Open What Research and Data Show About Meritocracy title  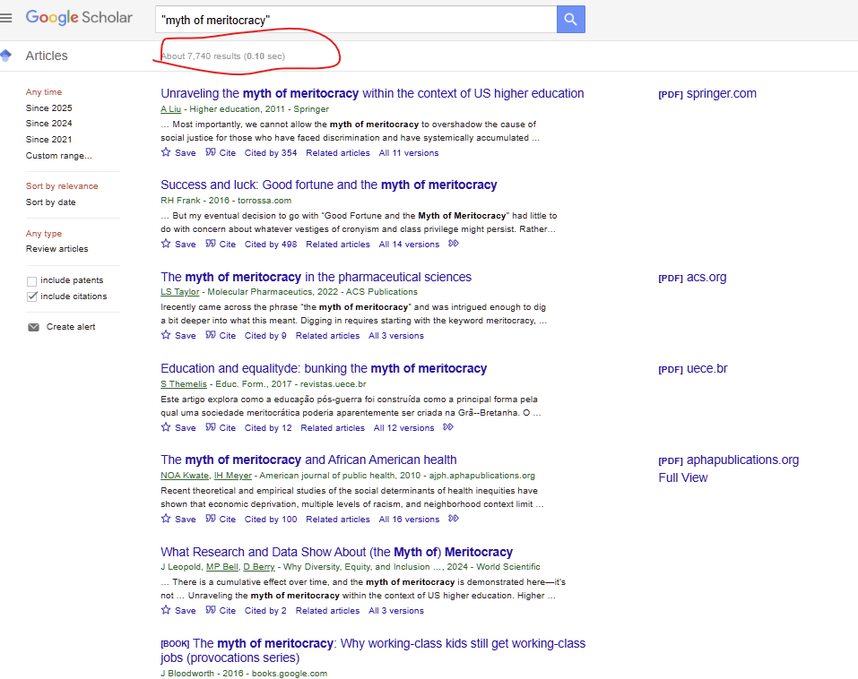336,552
